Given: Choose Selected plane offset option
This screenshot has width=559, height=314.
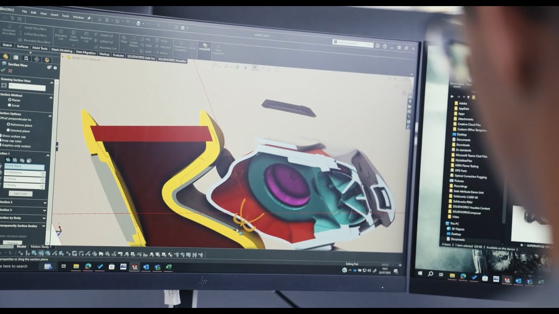Looking at the screenshot, I should (18, 130).
